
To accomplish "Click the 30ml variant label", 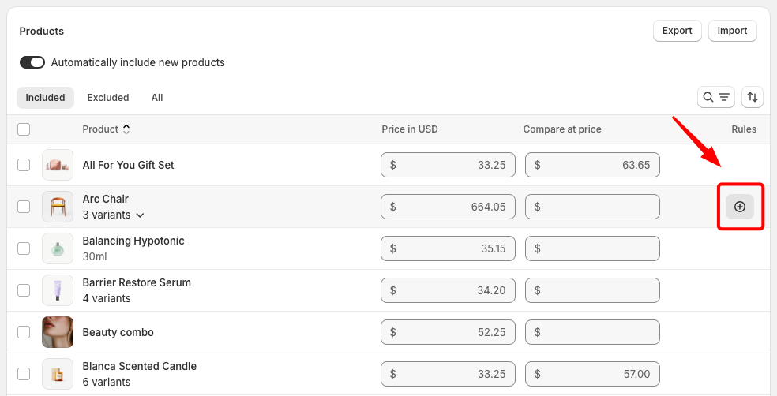I will click(95, 256).
